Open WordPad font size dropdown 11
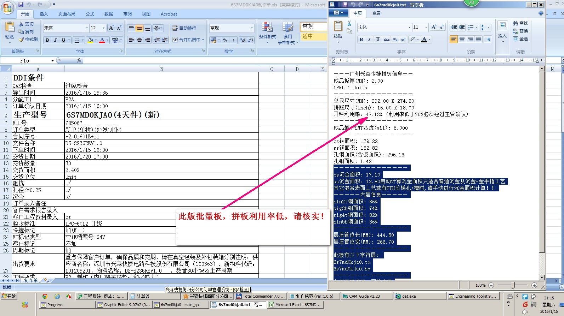This screenshot has height=316, width=564. (426, 27)
